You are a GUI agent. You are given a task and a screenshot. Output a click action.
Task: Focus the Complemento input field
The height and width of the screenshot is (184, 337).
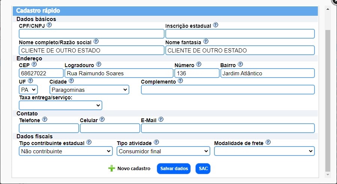point(228,90)
